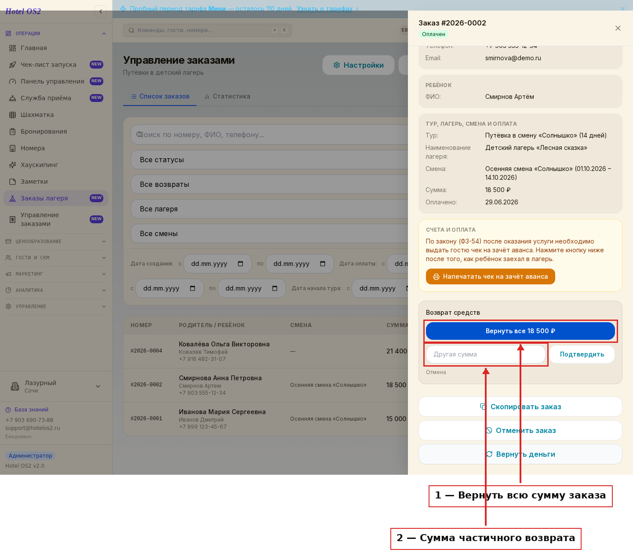This screenshot has width=633, height=560.
Task: Close the order #2026-0002 panel
Action: (x=618, y=28)
